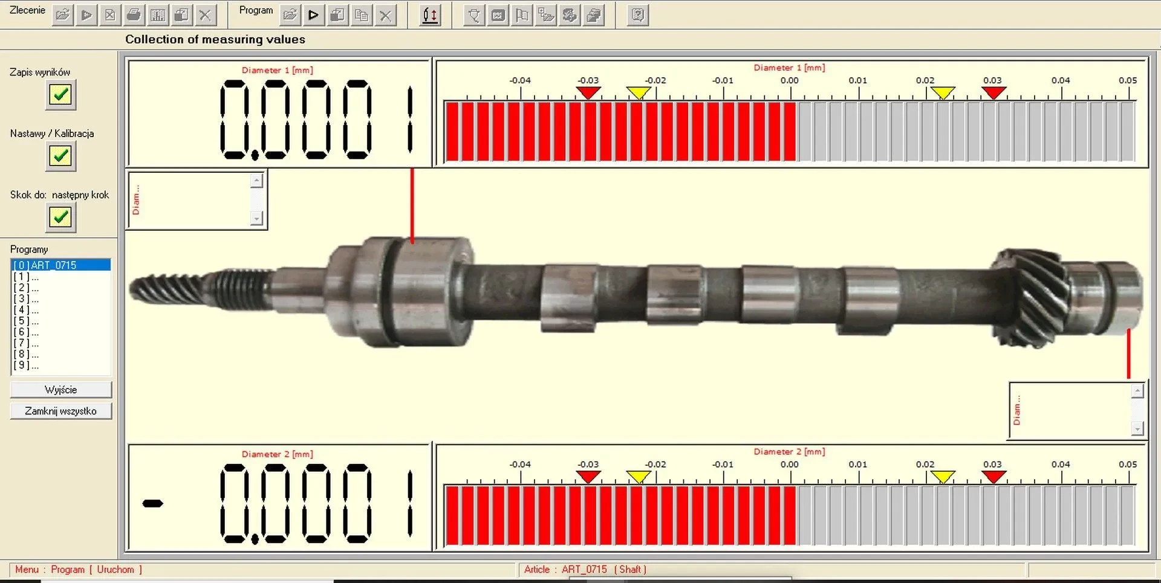
Task: Toggle the Nastawy / Kalibracja checkbox
Action: click(60, 156)
